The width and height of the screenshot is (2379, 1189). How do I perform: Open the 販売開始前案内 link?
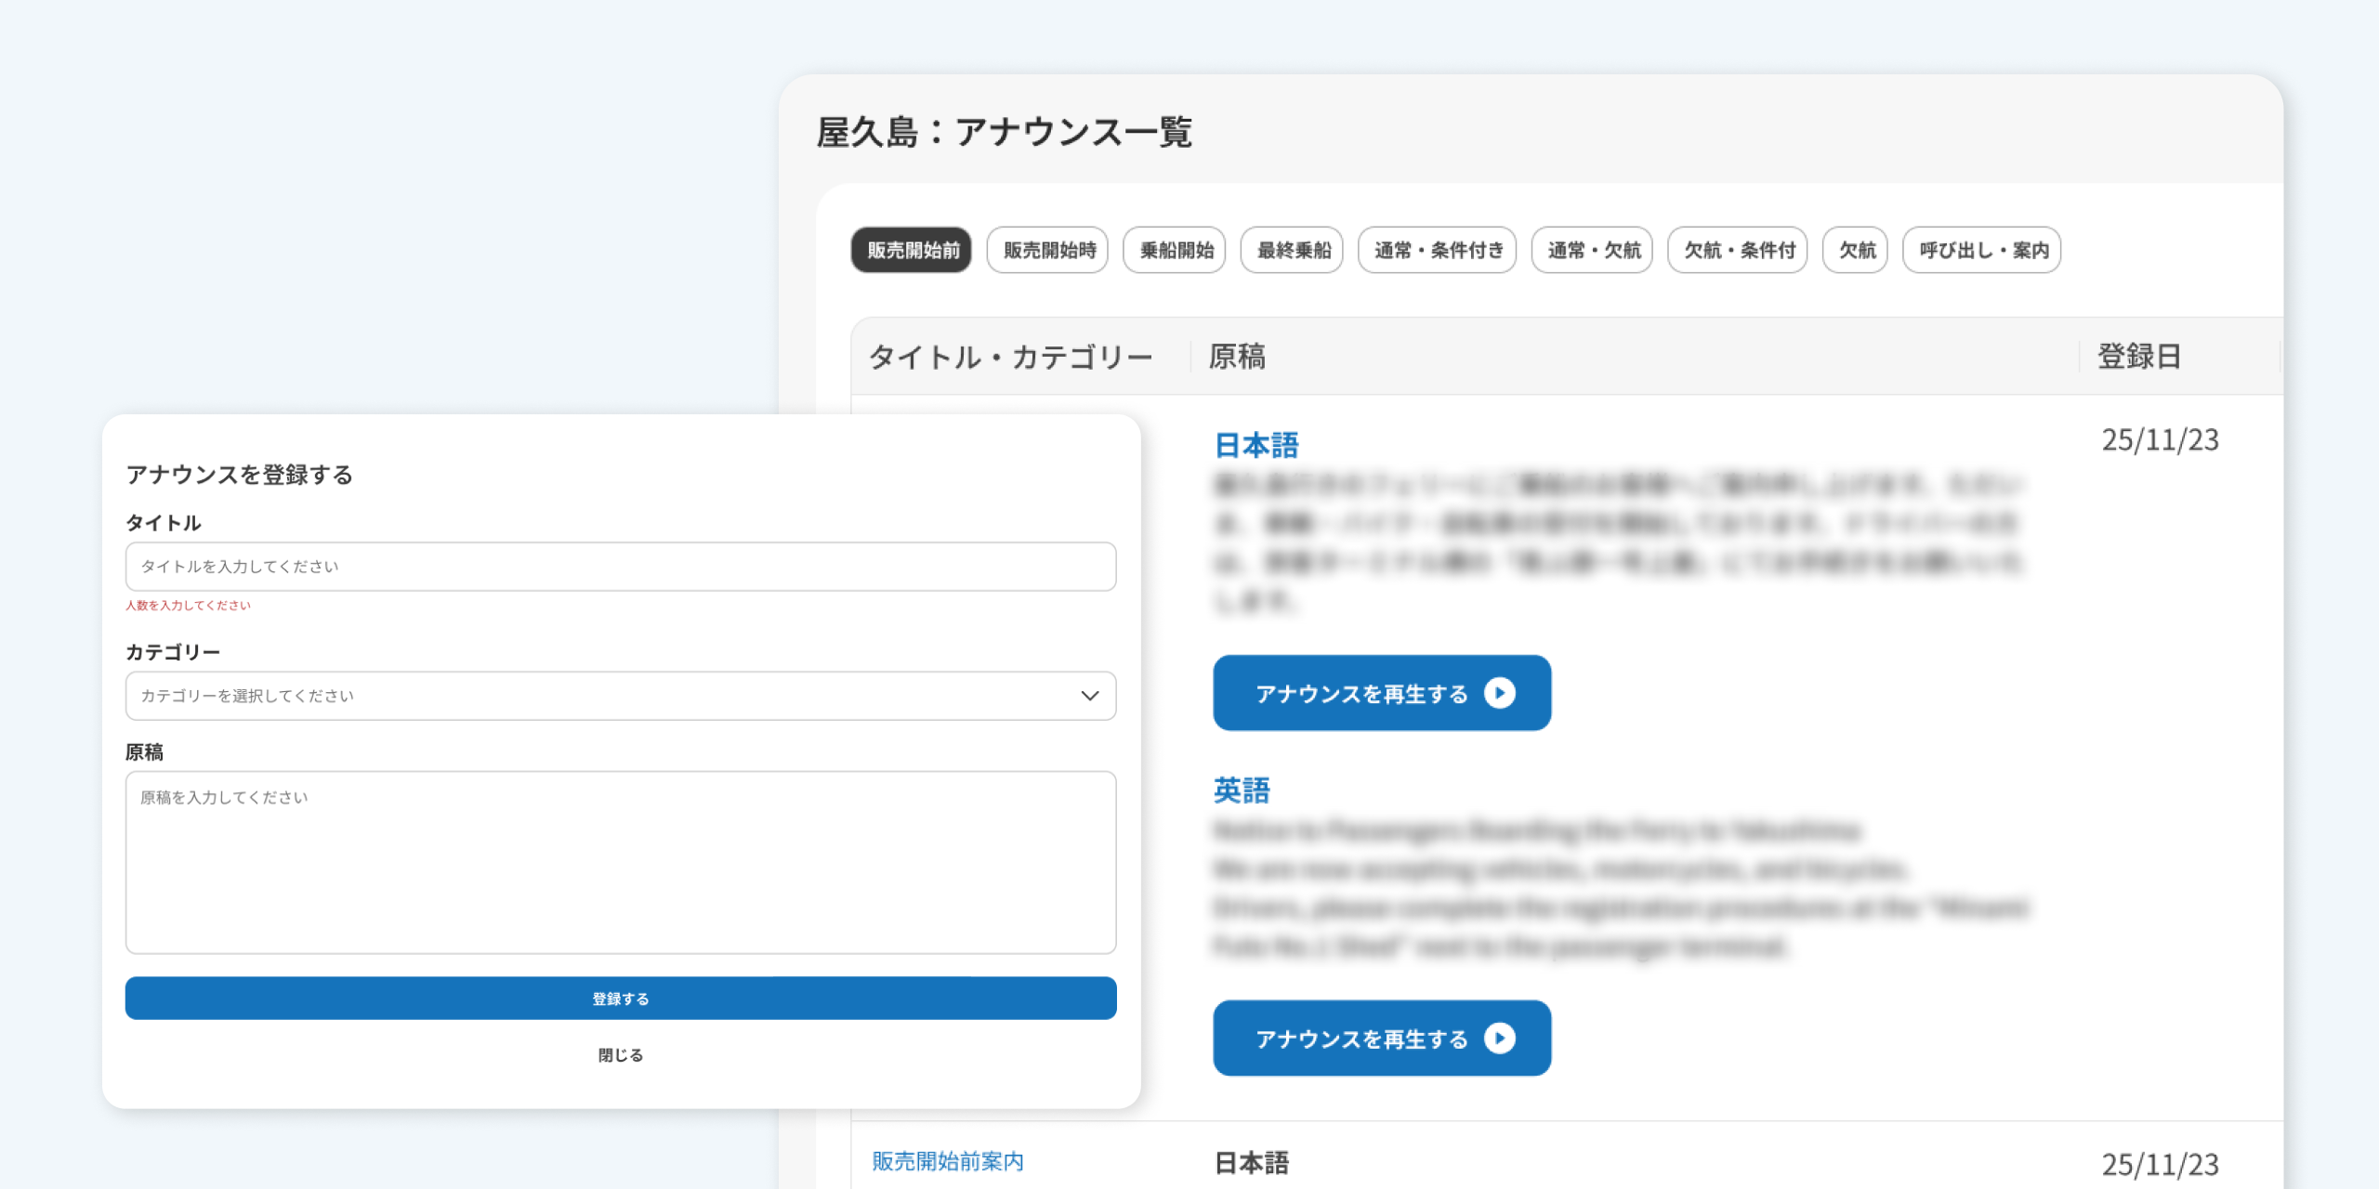click(948, 1161)
